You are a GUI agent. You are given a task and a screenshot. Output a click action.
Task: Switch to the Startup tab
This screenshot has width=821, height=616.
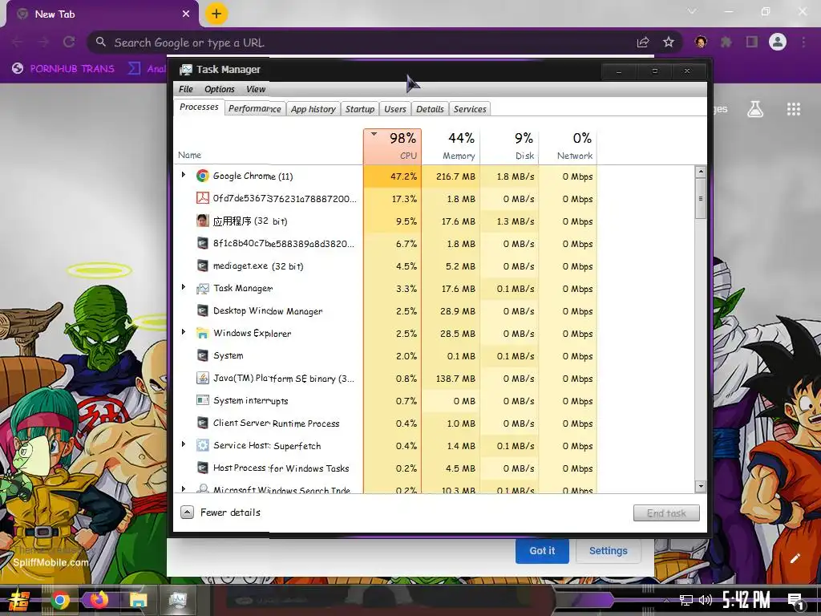pyautogui.click(x=360, y=109)
